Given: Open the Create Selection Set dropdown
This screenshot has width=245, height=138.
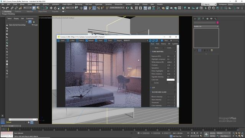Looking at the screenshot, I should pyautogui.click(x=117, y=8).
